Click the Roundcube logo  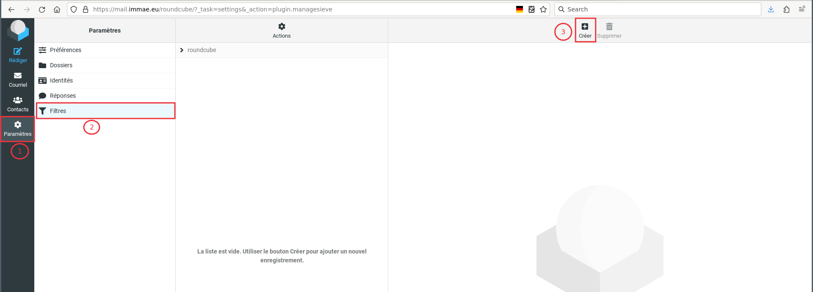(x=18, y=30)
